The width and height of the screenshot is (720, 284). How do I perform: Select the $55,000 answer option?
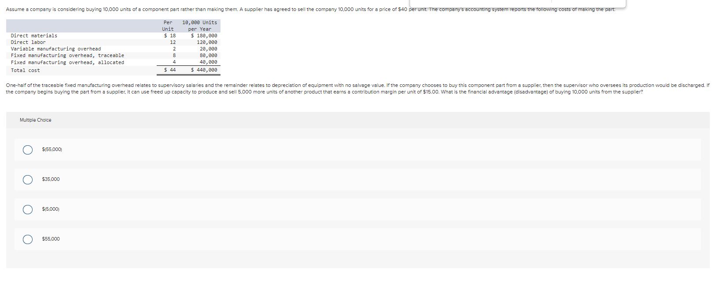coord(27,239)
